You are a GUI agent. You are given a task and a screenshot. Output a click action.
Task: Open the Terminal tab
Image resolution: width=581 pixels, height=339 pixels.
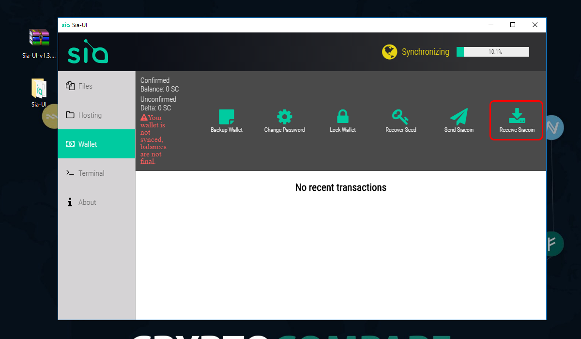(x=96, y=173)
